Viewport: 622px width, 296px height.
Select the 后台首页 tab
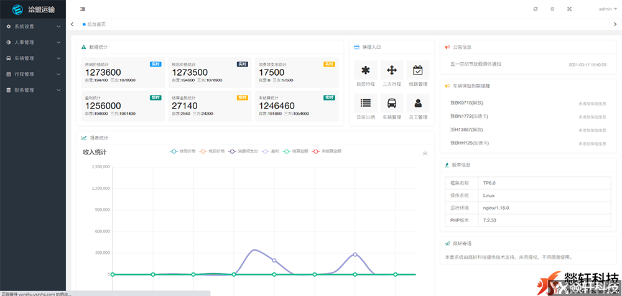click(94, 24)
